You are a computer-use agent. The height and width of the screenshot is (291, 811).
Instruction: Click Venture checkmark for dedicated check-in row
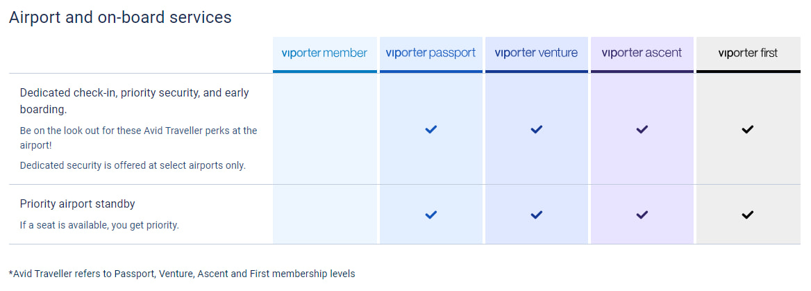tap(536, 129)
